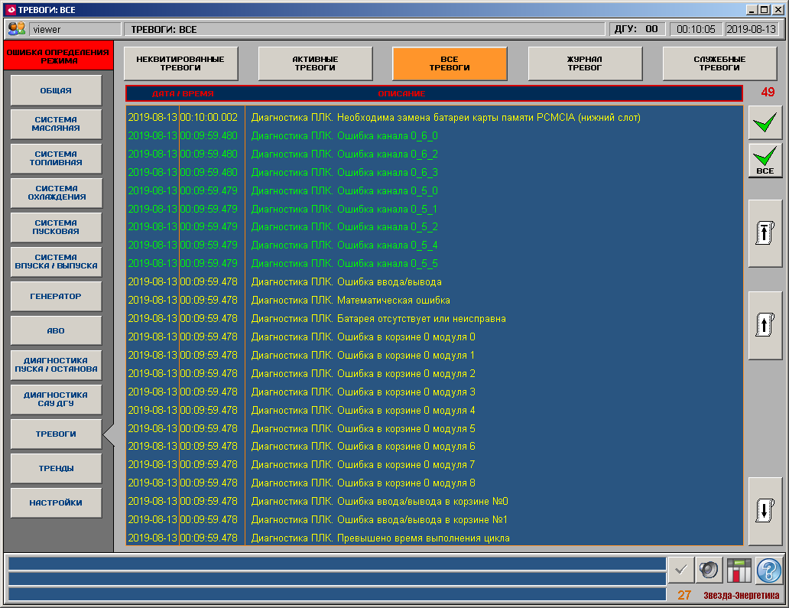Select alarm Ошибка канала 0_5_0
The image size is (789, 608).
434,190
